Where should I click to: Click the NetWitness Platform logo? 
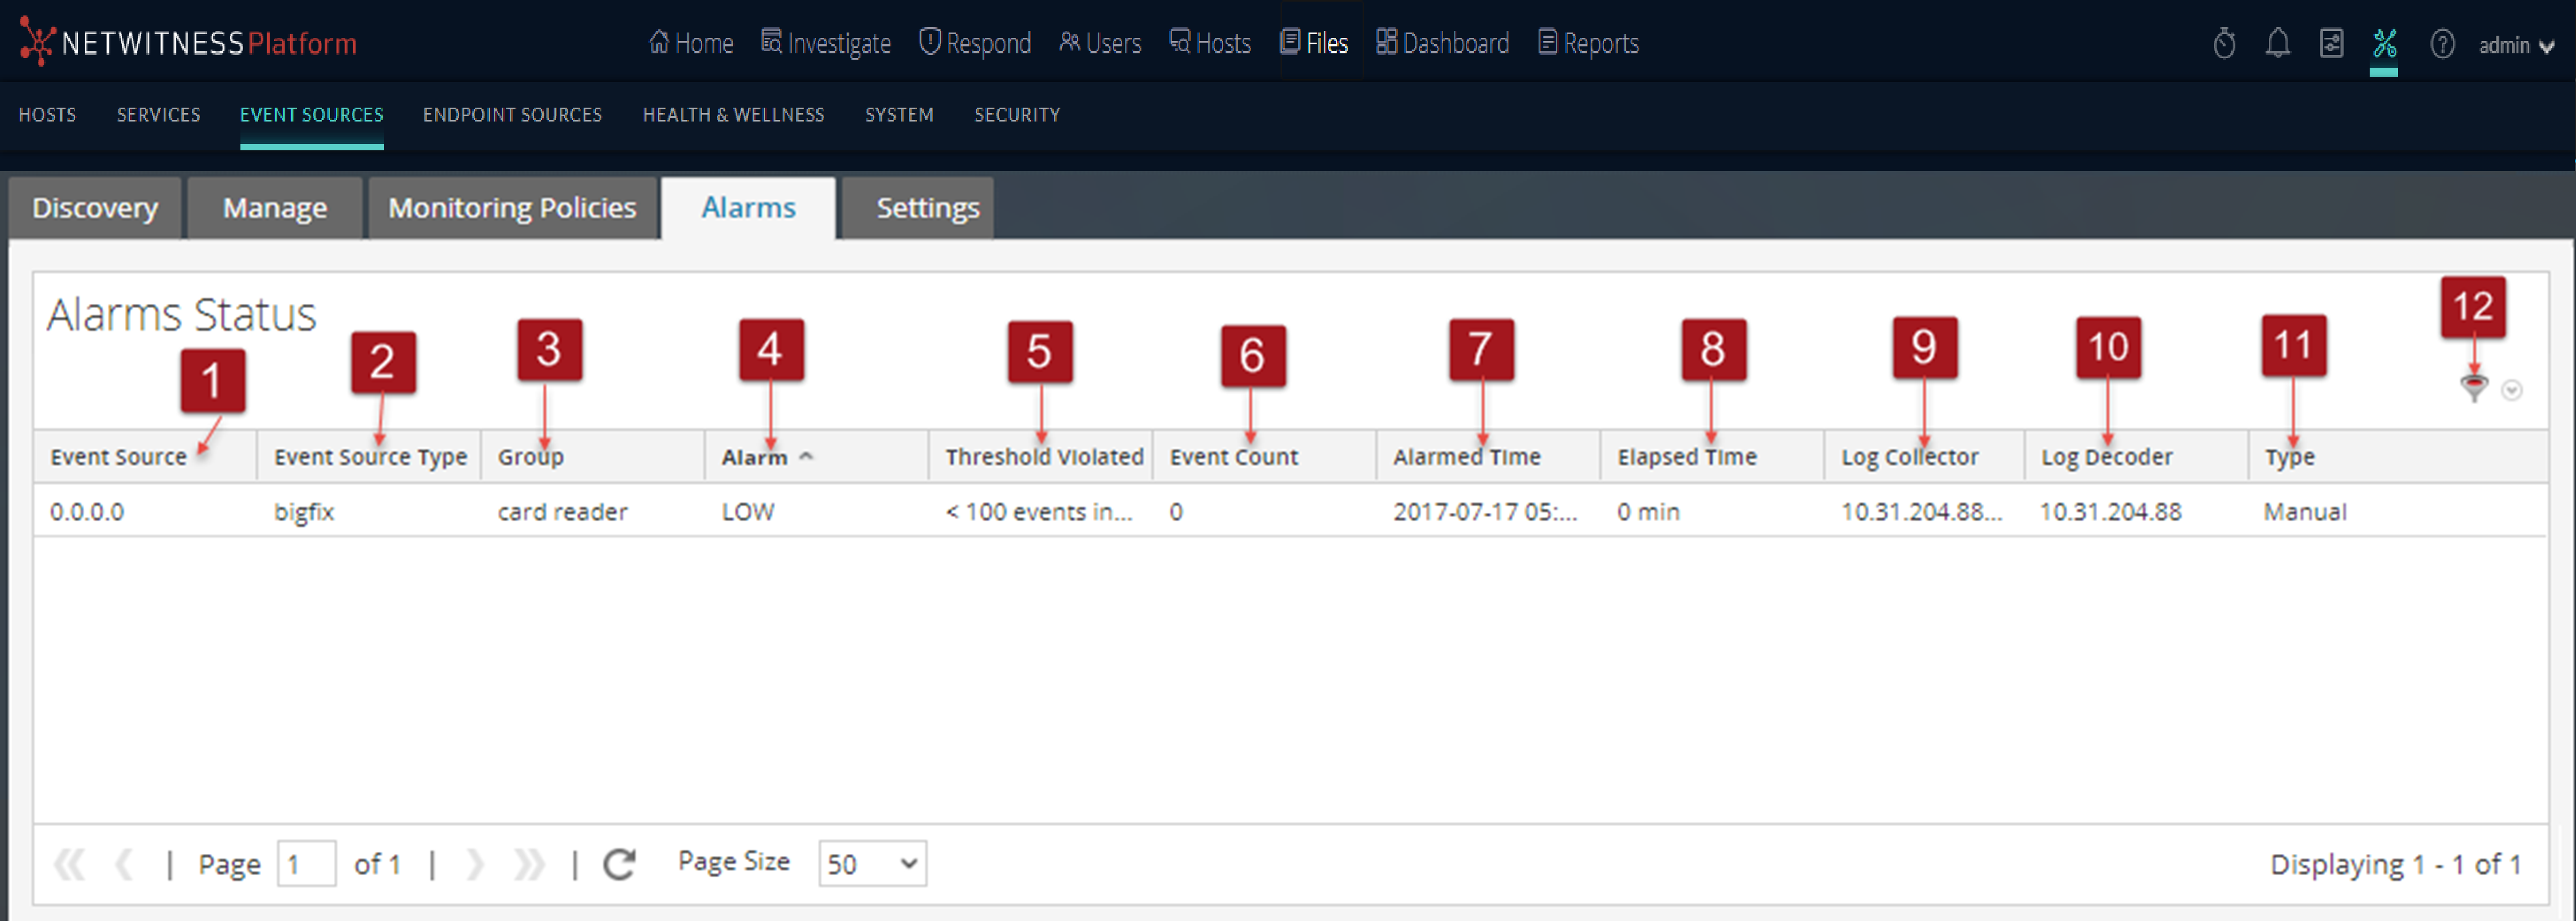click(188, 43)
